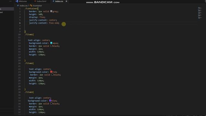This screenshot has height=116, width=206.
Task: Select the index.css editor tab
Action: 59,1
